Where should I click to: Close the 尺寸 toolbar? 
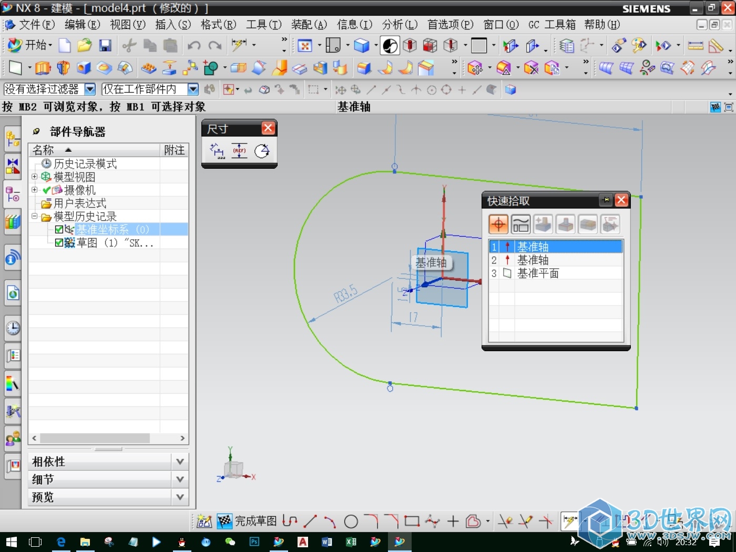coord(268,128)
